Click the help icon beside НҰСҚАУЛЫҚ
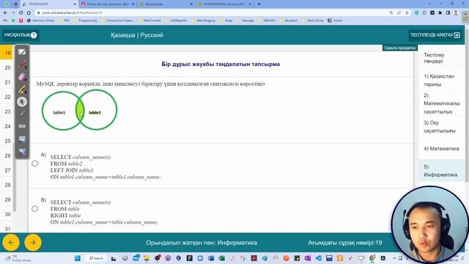 (x=34, y=35)
